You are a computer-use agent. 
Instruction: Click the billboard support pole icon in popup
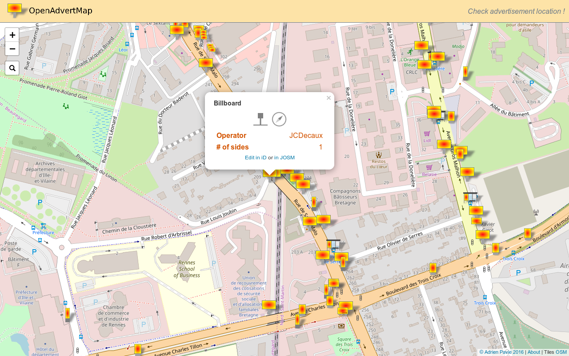[x=260, y=119]
